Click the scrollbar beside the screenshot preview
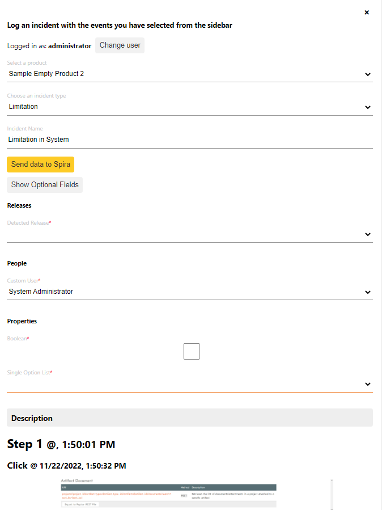 [332, 495]
